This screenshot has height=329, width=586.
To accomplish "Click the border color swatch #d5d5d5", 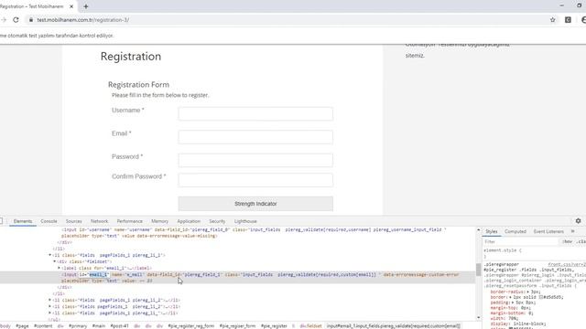I will point(541,297).
